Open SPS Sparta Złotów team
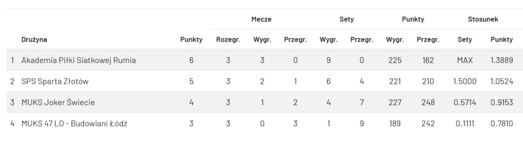The height and width of the screenshot is (156, 523). click(55, 81)
